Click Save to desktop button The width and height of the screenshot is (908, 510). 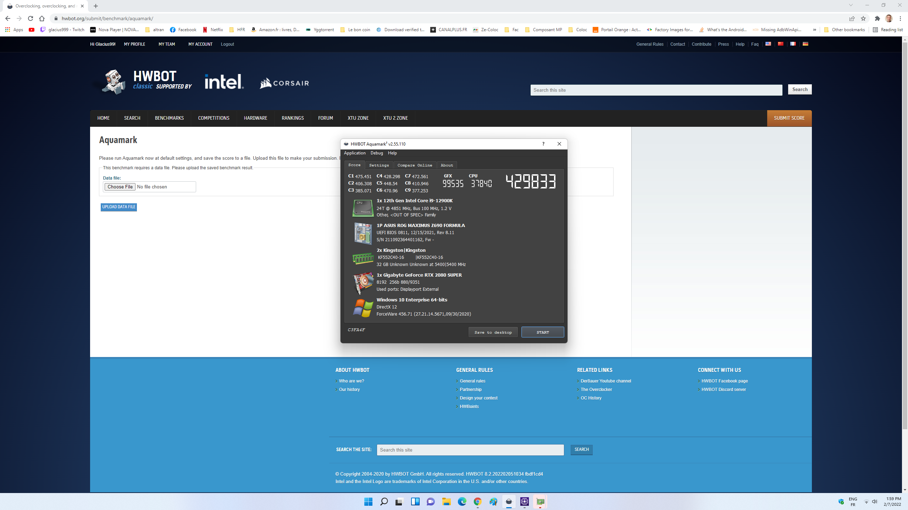493,332
